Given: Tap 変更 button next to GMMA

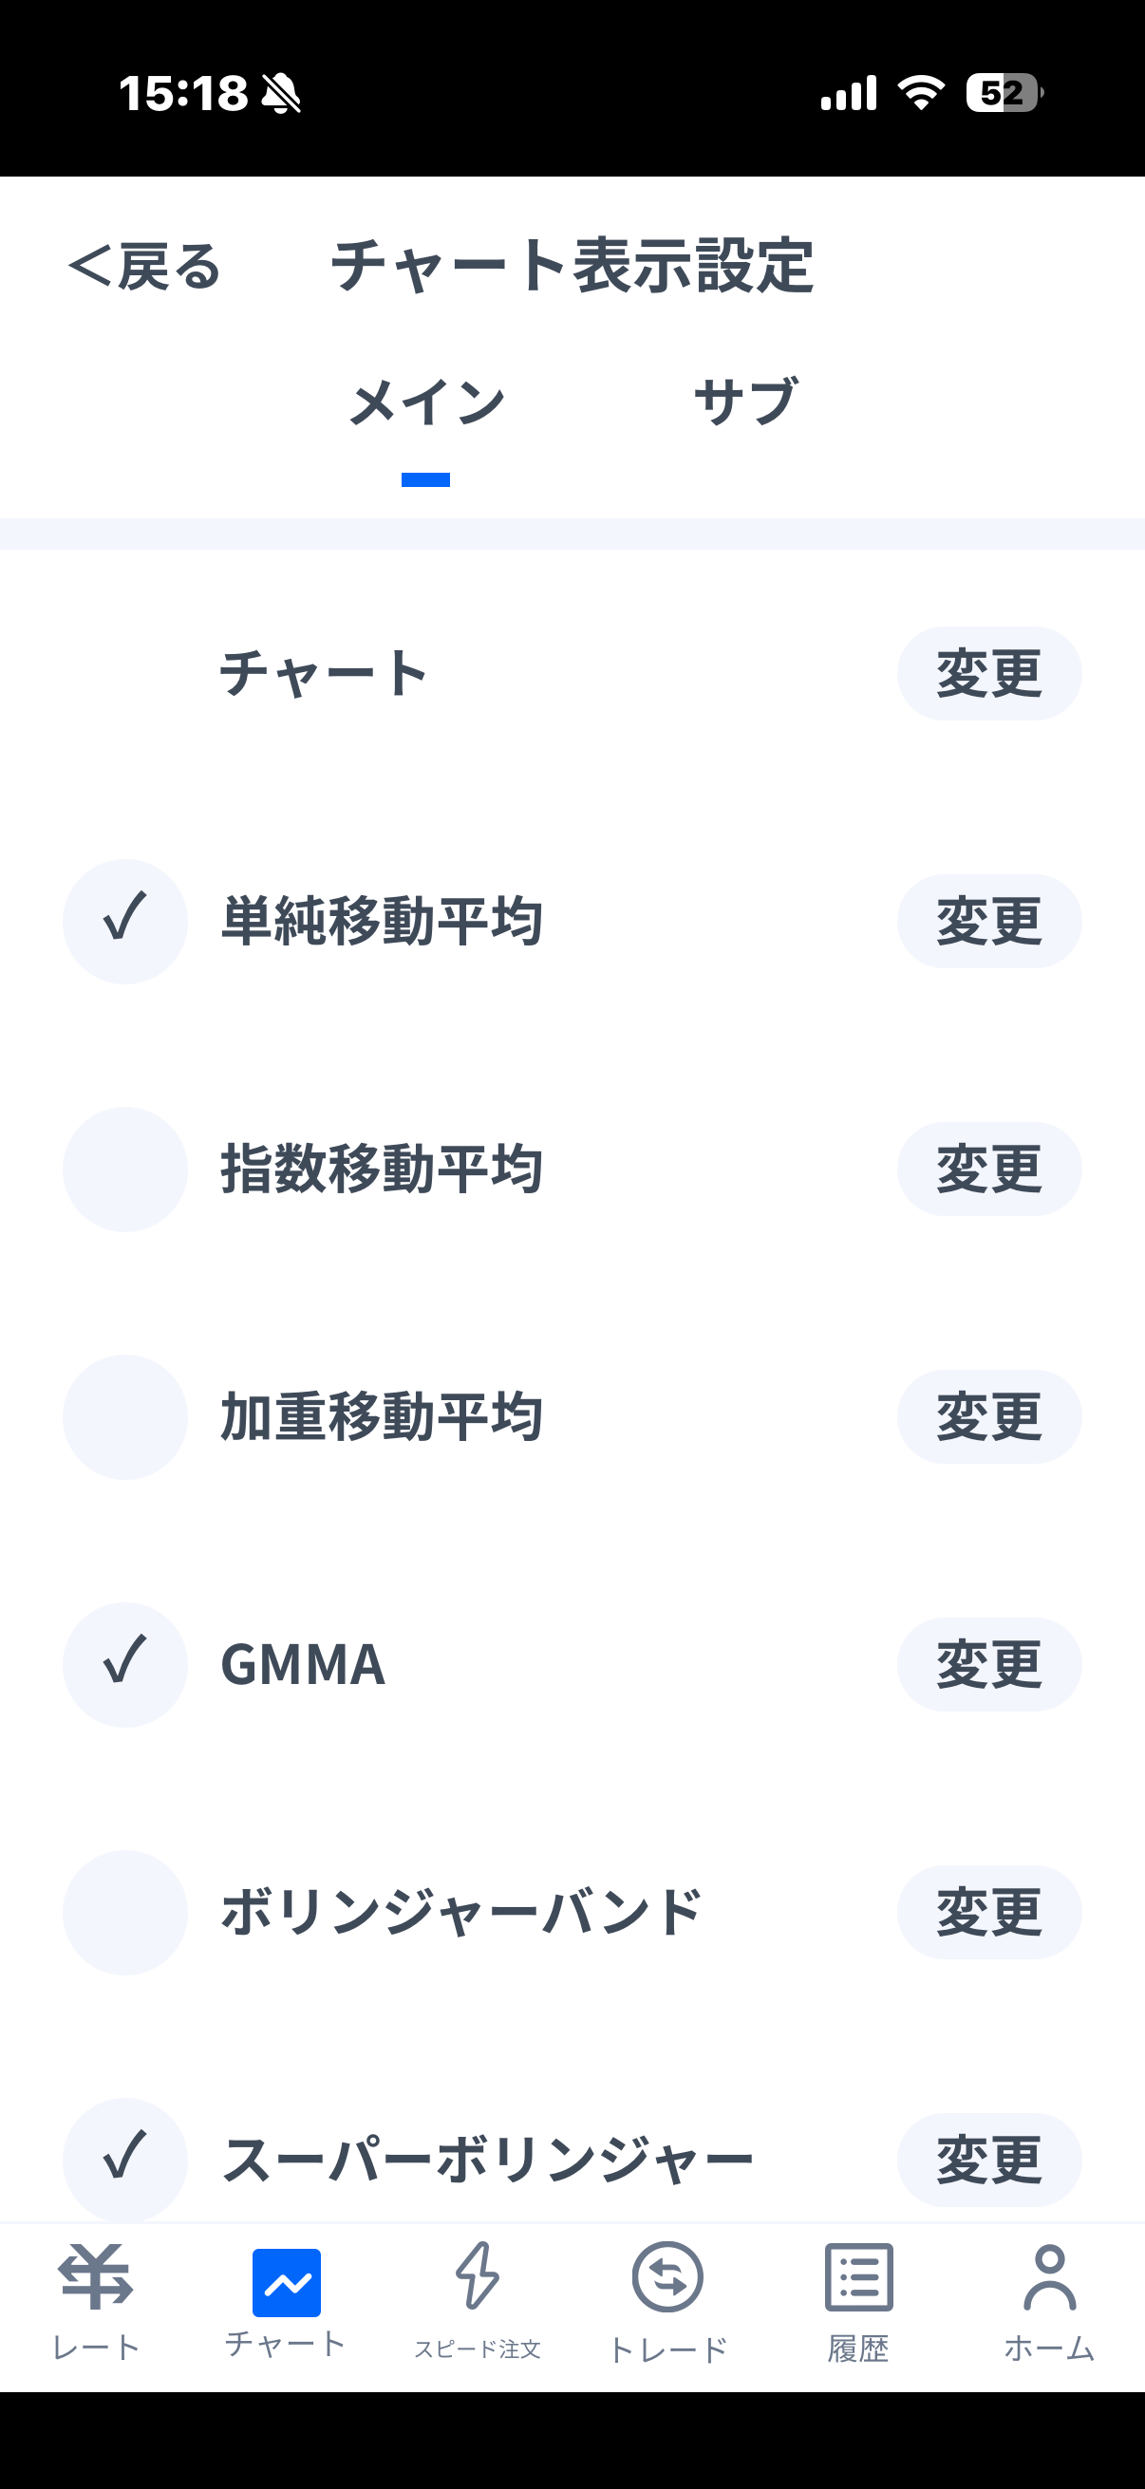Looking at the screenshot, I should (988, 1665).
